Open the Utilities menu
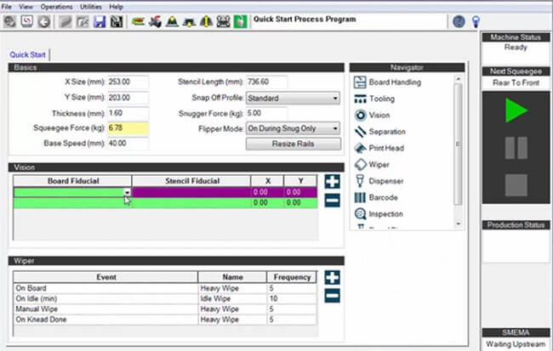The height and width of the screenshot is (351, 553). click(90, 7)
